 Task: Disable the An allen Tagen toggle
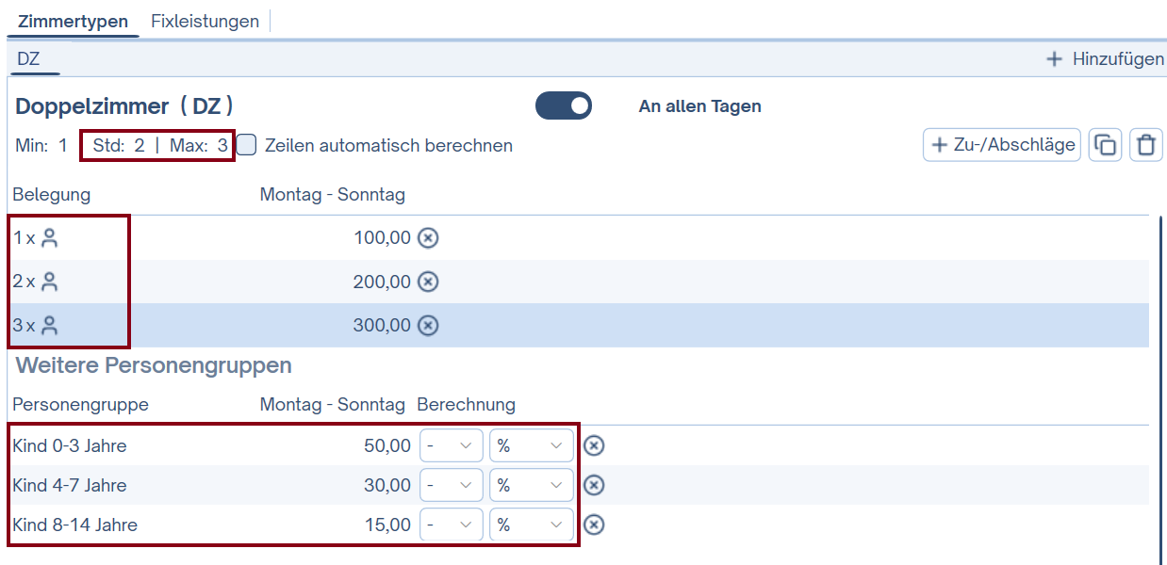[x=564, y=106]
